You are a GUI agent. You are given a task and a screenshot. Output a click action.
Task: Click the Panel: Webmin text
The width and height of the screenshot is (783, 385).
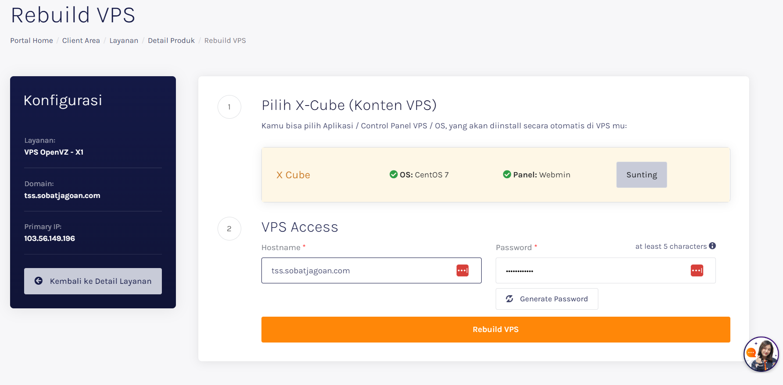click(542, 175)
